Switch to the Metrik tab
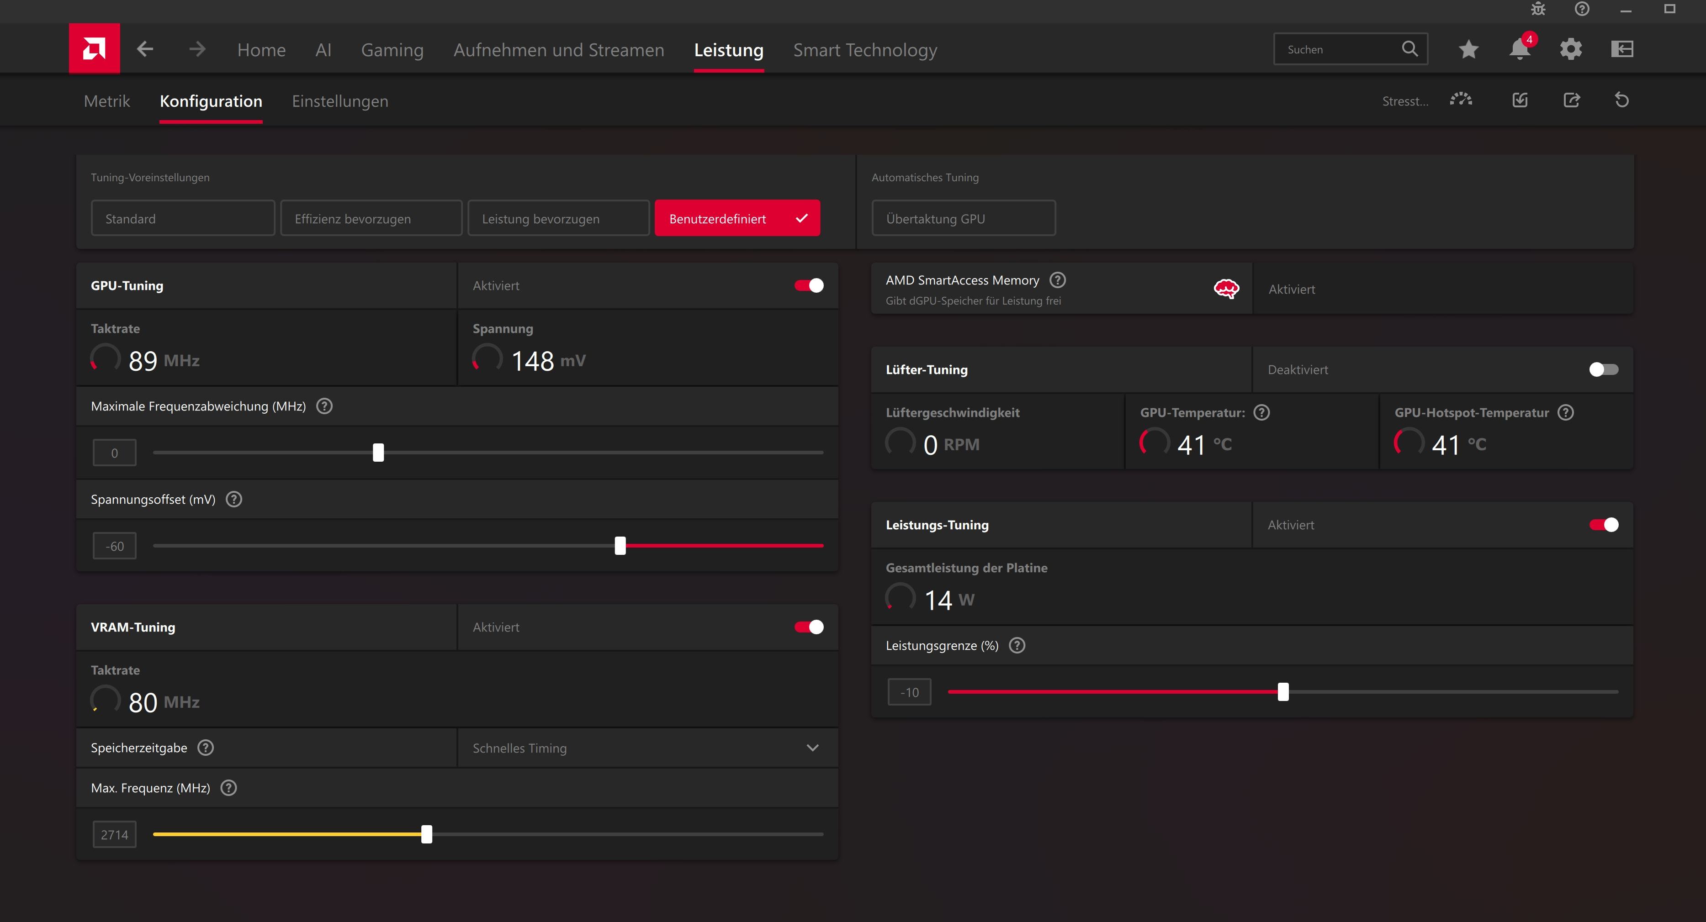The width and height of the screenshot is (1706, 922). pyautogui.click(x=106, y=101)
